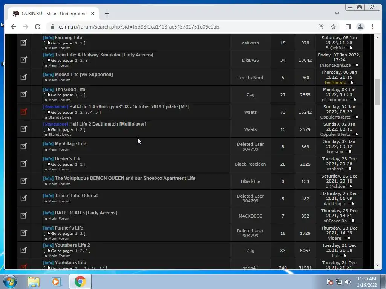The image size is (386, 289).
Task: Open Half-Life 1 Anthology v8308 topic
Action: [129, 107]
